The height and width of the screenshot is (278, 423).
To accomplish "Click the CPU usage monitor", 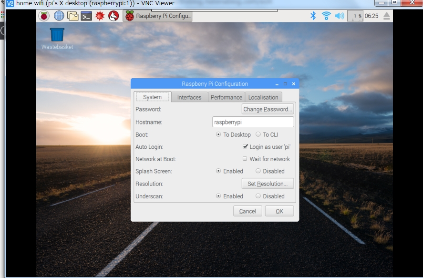I will (355, 16).
